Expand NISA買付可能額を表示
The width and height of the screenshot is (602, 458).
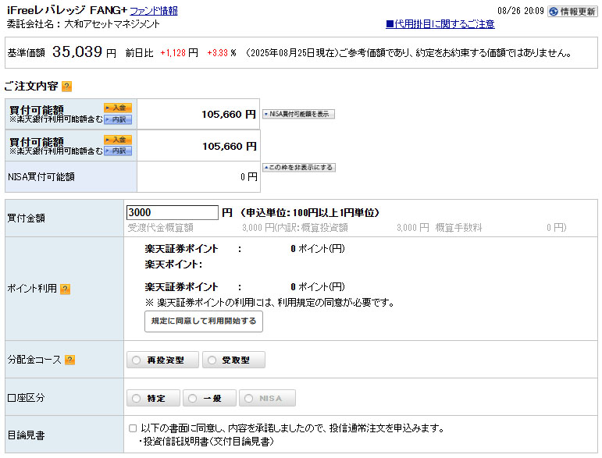(298, 114)
